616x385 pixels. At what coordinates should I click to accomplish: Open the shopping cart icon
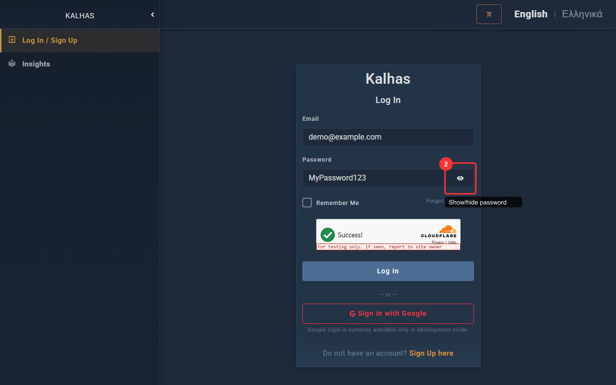pos(489,14)
